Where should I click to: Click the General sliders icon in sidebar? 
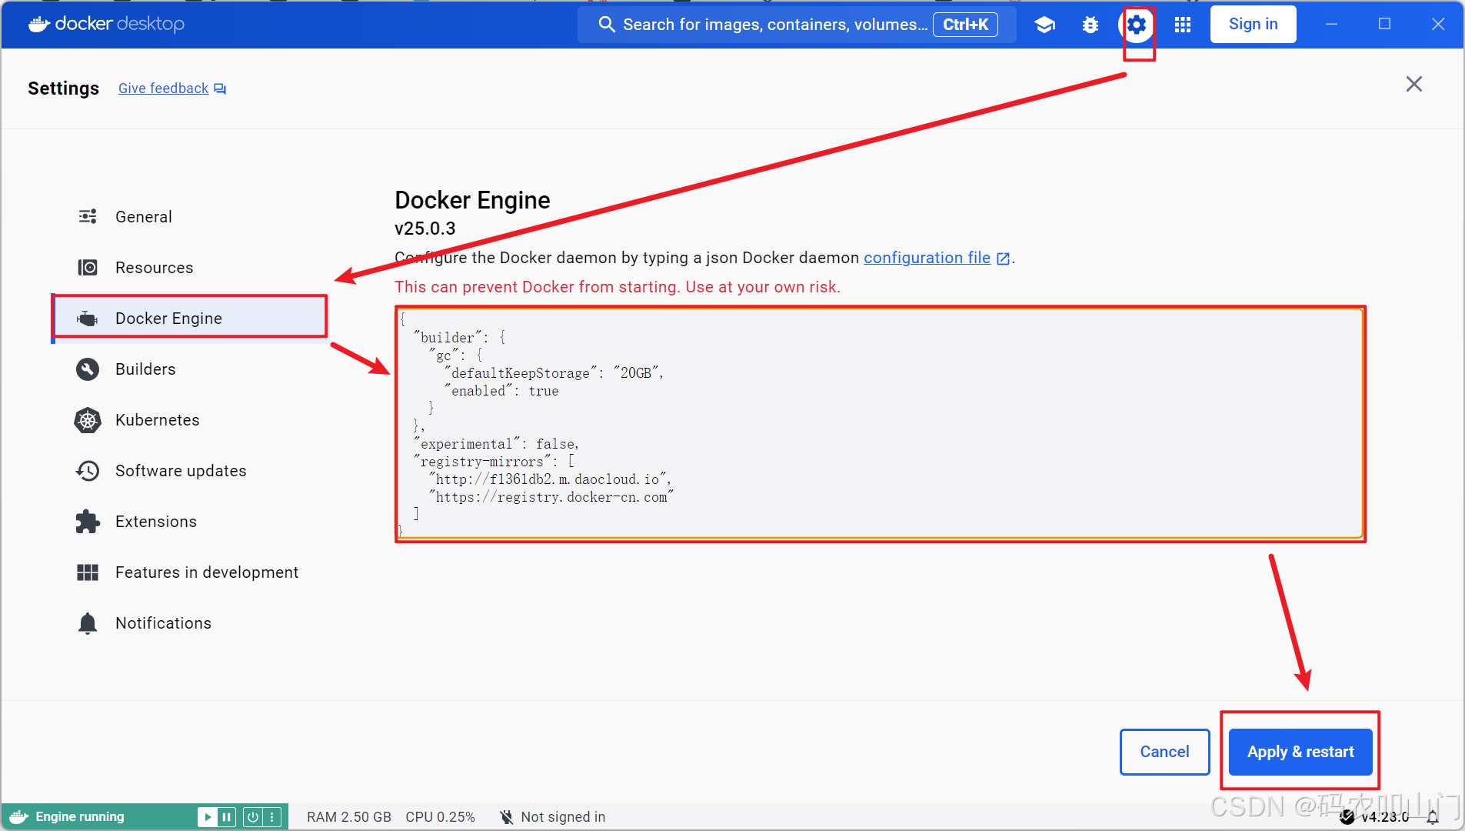[x=88, y=217]
